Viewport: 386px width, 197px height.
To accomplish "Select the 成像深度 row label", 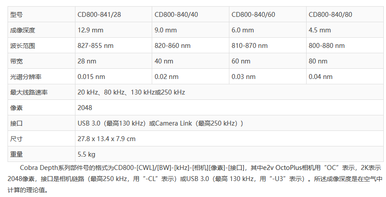I will (23, 30).
